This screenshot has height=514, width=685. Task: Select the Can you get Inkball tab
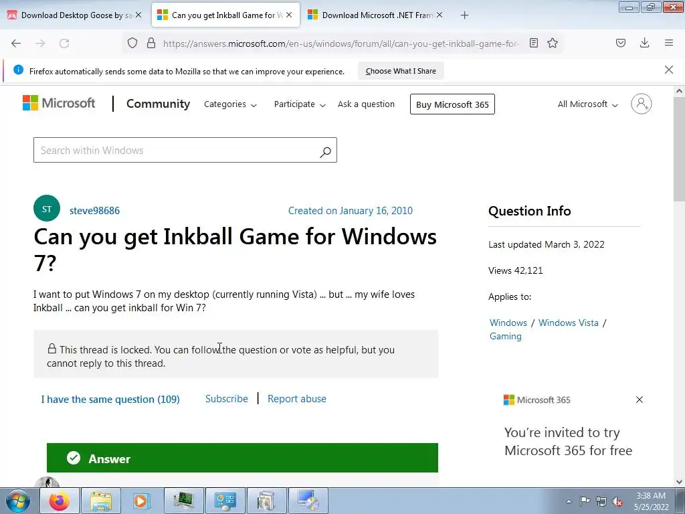[225, 15]
